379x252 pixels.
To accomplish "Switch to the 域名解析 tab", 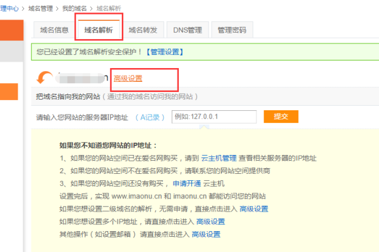I will click(98, 30).
